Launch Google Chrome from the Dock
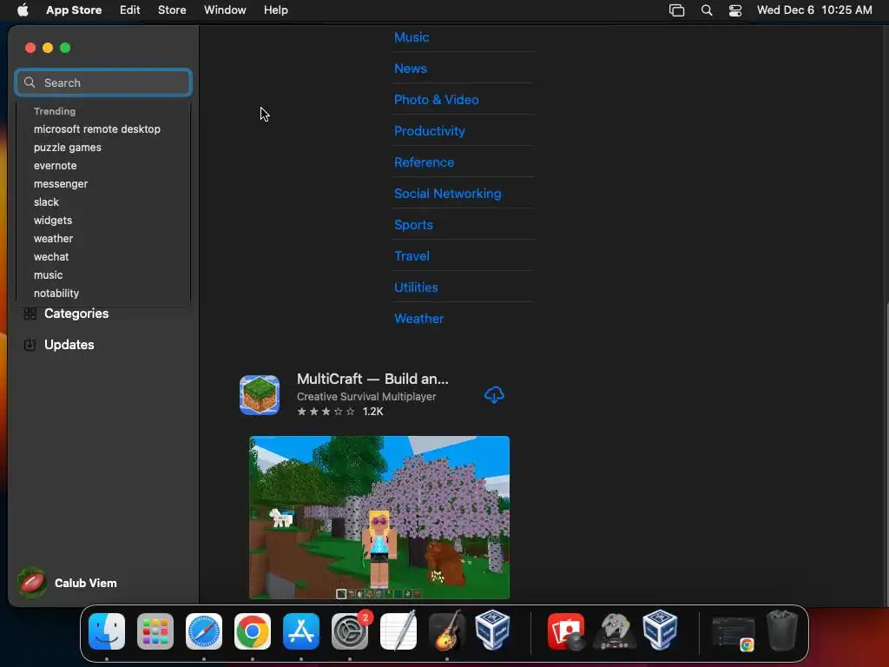889x667 pixels. 253,631
